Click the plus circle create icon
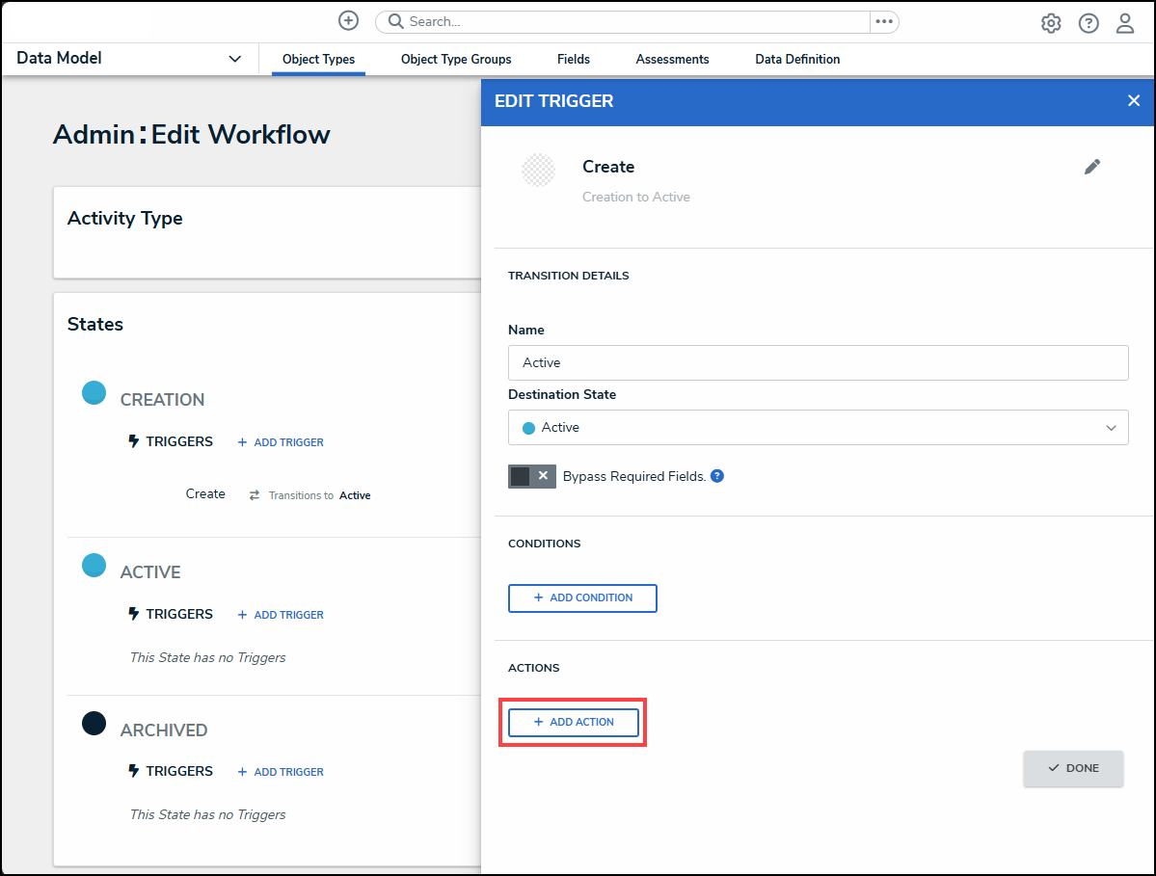The height and width of the screenshot is (876, 1156). (348, 20)
